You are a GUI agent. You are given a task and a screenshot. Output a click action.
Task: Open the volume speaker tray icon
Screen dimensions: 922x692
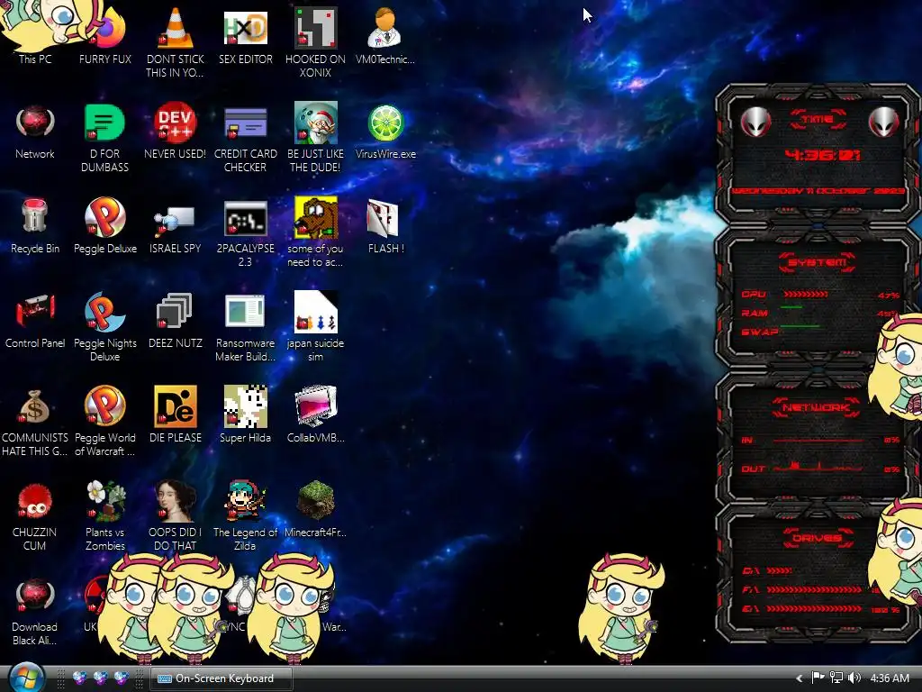click(854, 678)
